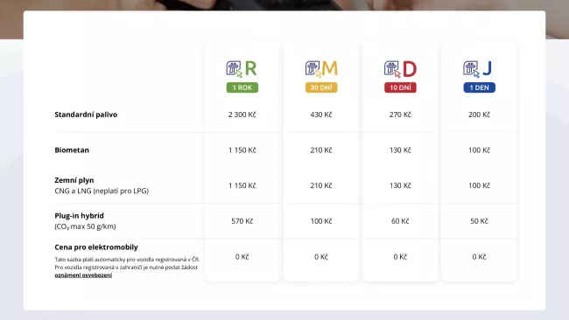Click Biometan one-day price 100 Kč
This screenshot has width=569, height=320.
click(x=480, y=150)
